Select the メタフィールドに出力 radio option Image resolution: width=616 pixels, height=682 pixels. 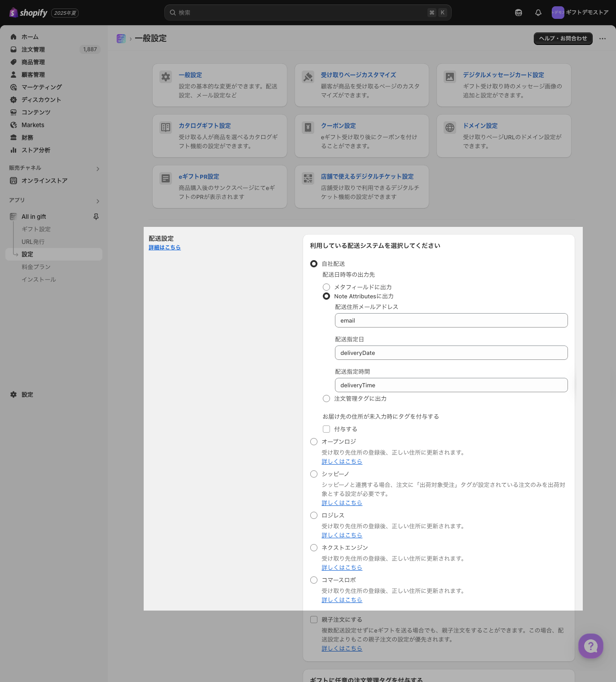(x=326, y=287)
